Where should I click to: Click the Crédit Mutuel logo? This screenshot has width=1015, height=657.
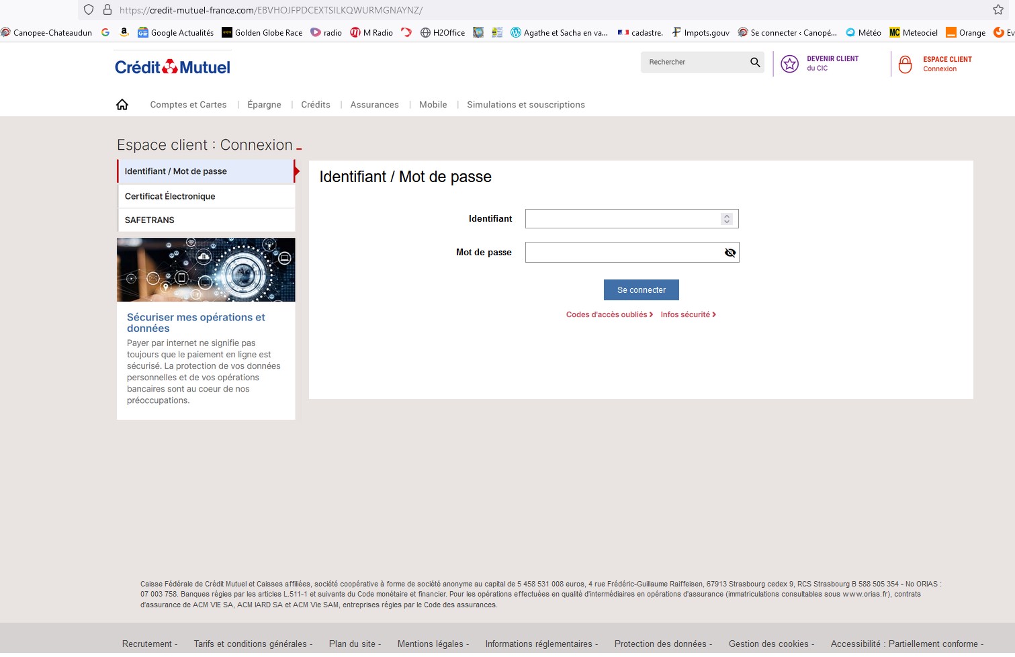pyautogui.click(x=173, y=67)
